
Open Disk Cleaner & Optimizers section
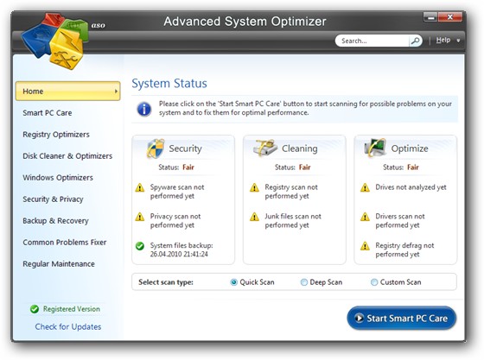point(67,156)
